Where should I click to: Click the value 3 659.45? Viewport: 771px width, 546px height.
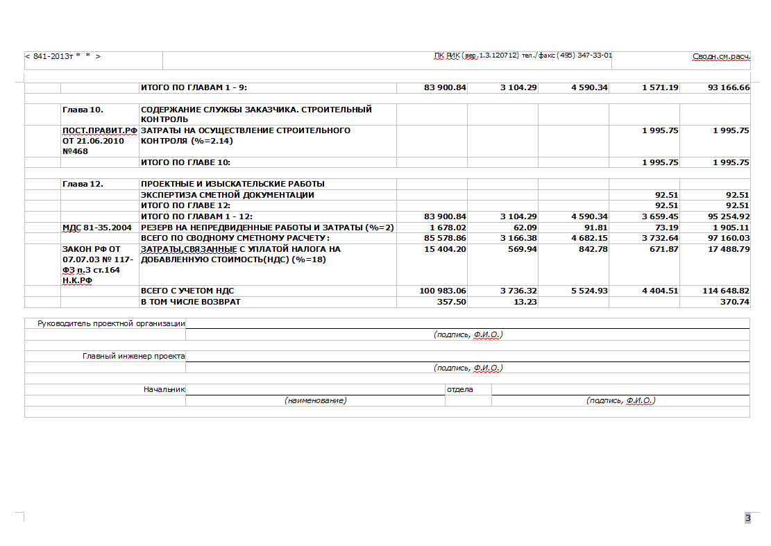coord(660,216)
